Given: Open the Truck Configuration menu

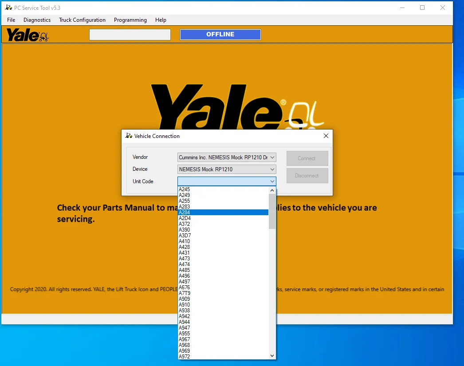Looking at the screenshot, I should click(82, 20).
